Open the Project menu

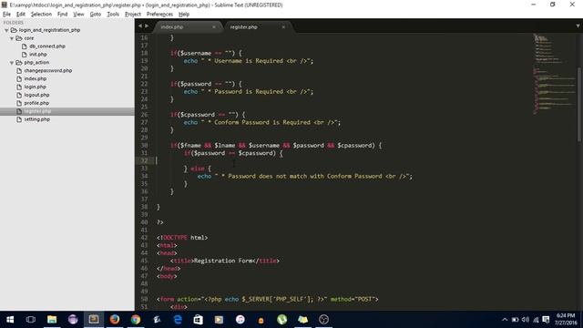click(x=133, y=15)
